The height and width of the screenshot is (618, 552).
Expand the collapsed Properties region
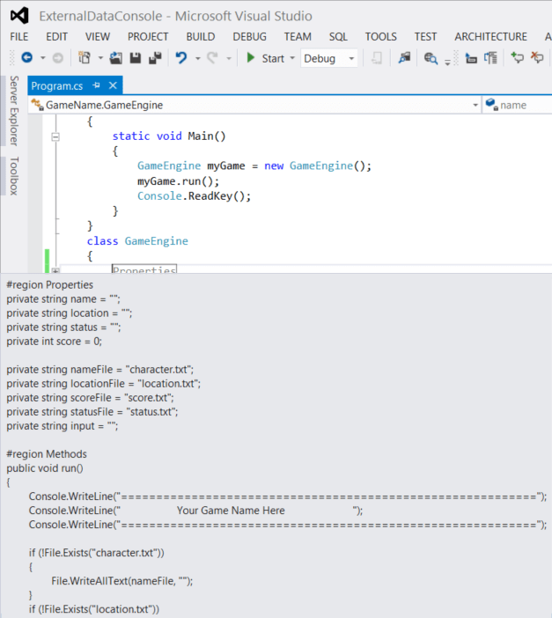[x=55, y=271]
